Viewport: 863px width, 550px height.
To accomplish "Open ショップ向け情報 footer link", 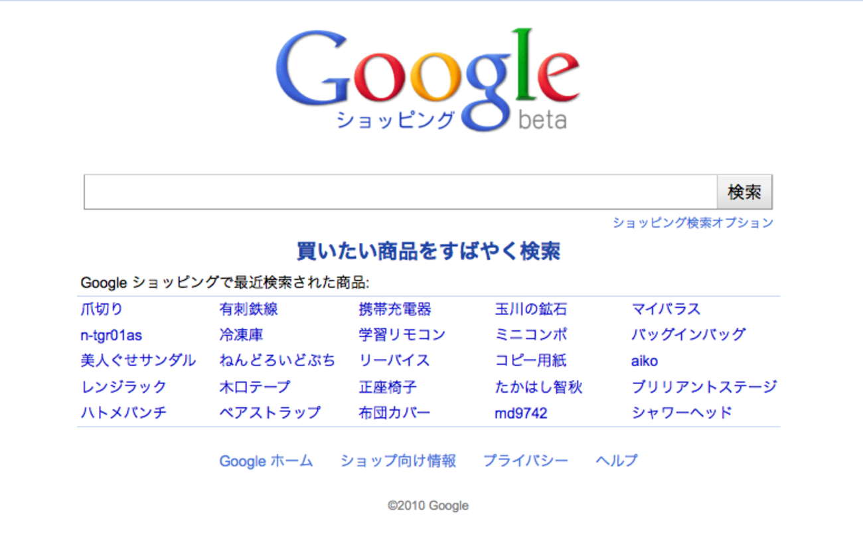I will pyautogui.click(x=398, y=461).
